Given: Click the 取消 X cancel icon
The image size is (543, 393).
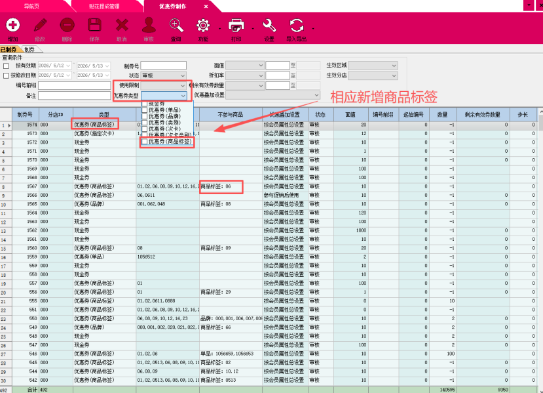Looking at the screenshot, I should pos(122,26).
